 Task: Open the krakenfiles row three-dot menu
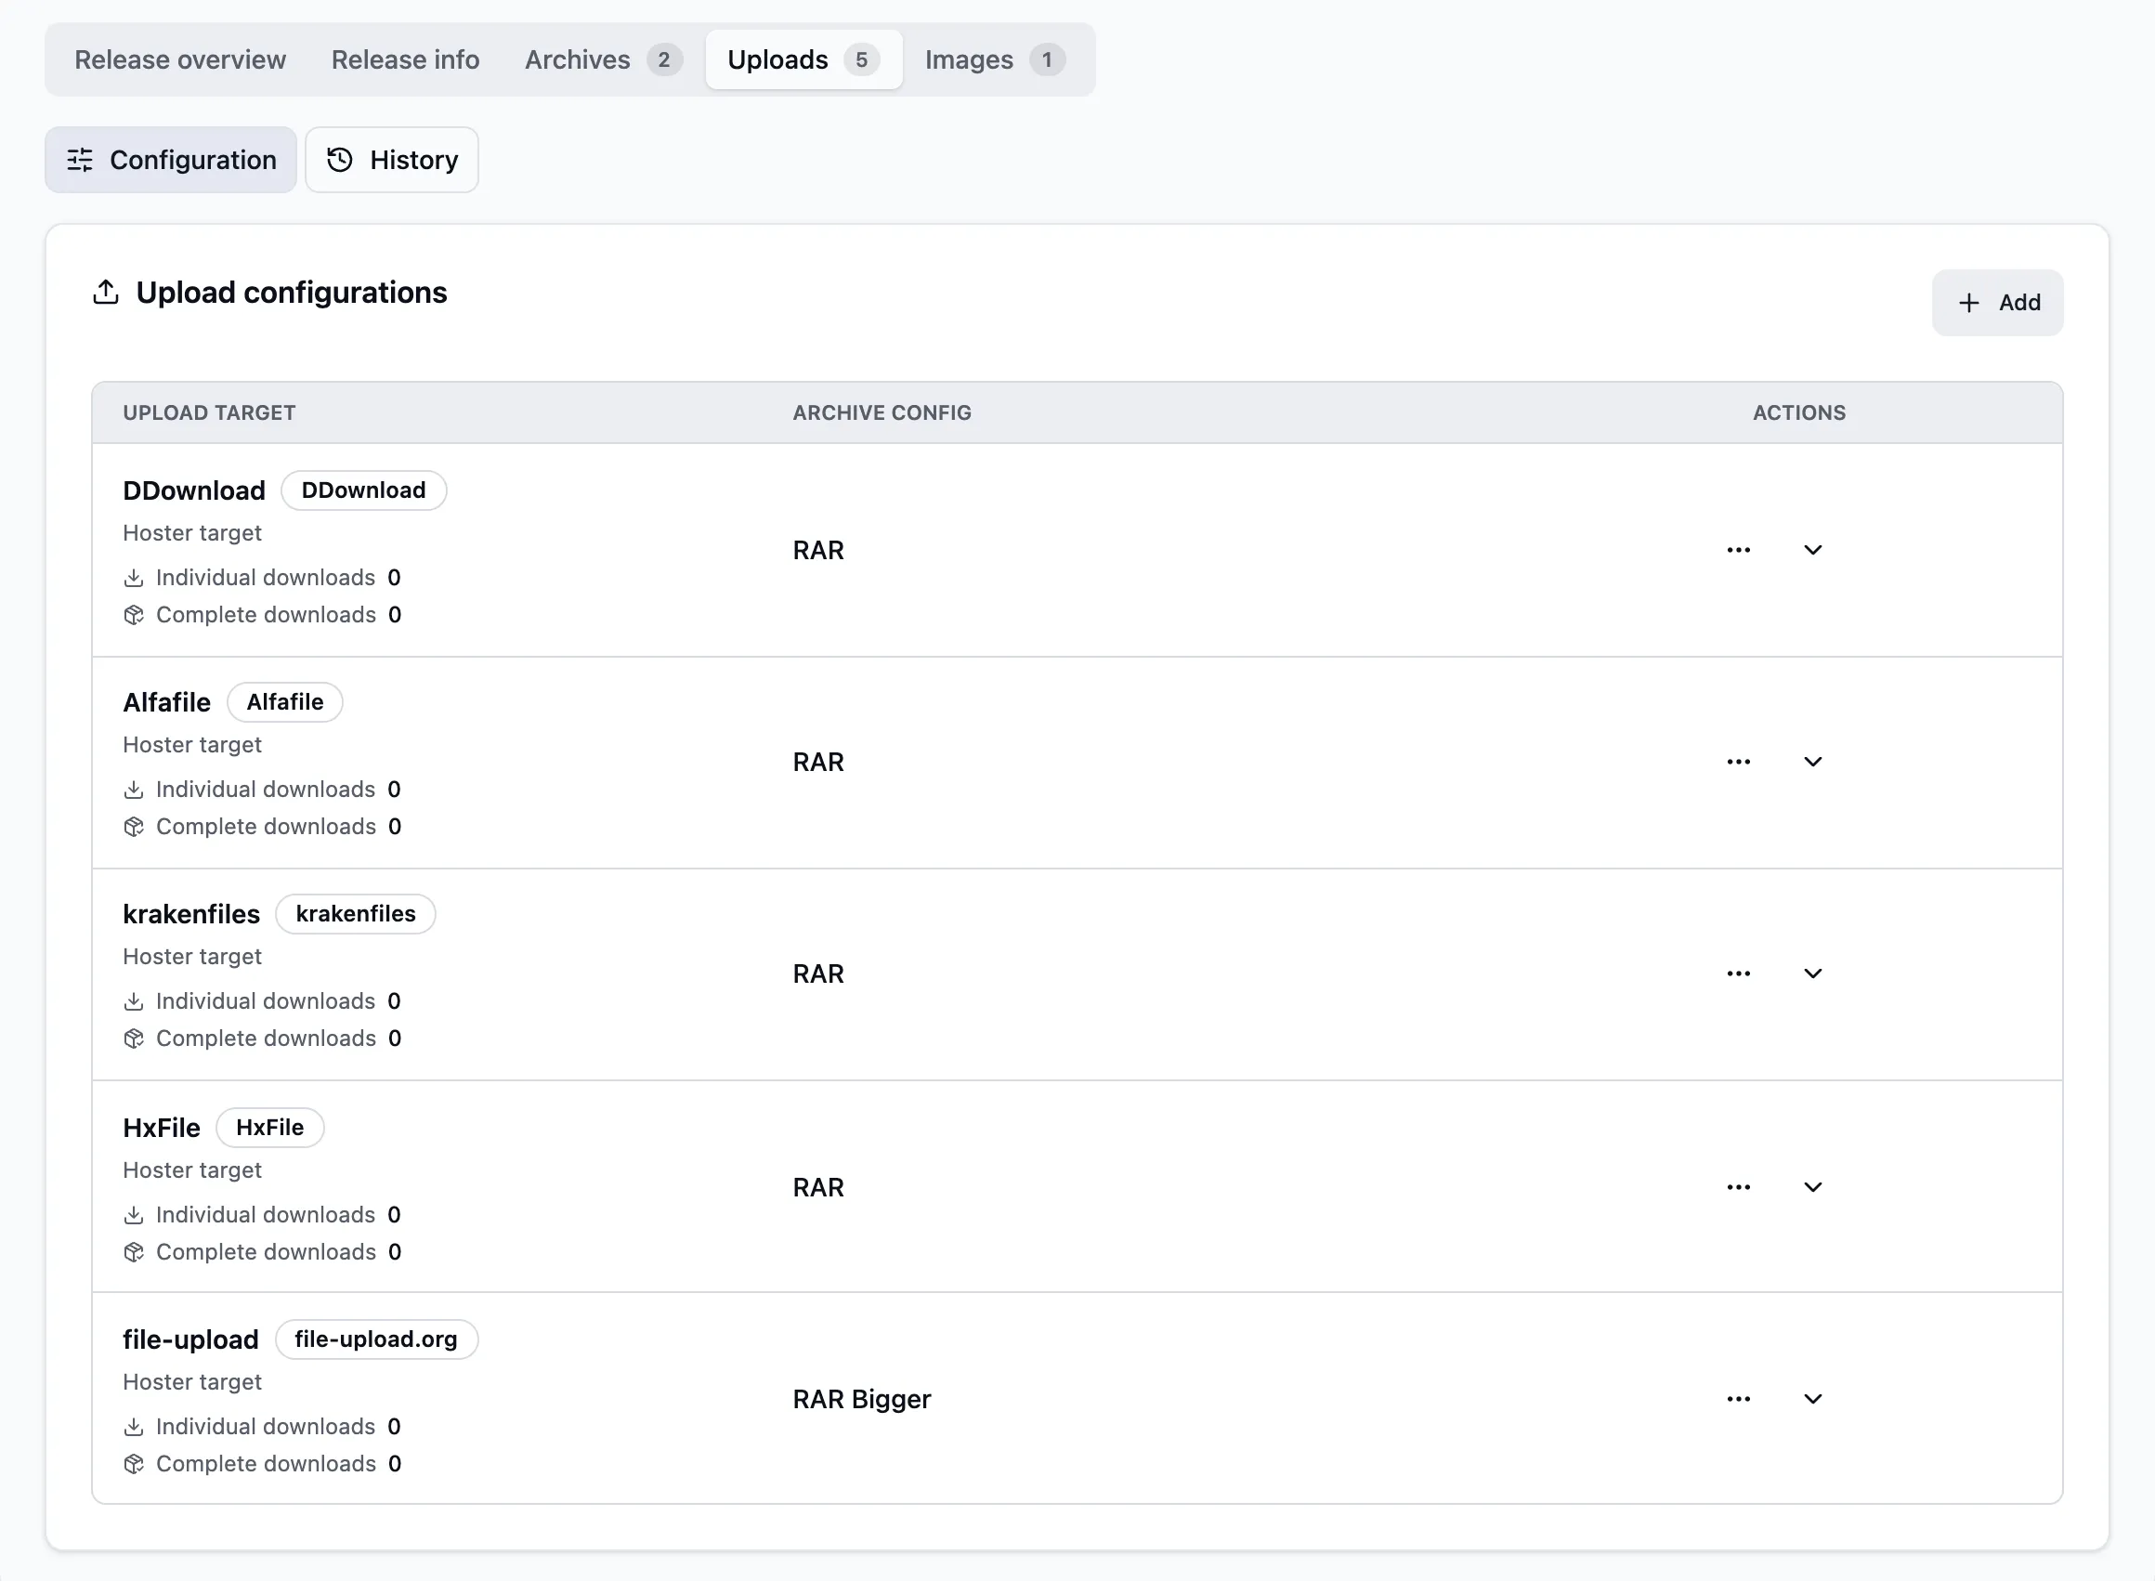[x=1738, y=973]
